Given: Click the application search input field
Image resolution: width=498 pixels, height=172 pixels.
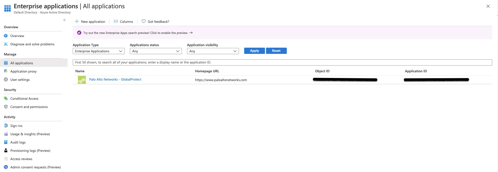Looking at the screenshot, I should 282,62.
